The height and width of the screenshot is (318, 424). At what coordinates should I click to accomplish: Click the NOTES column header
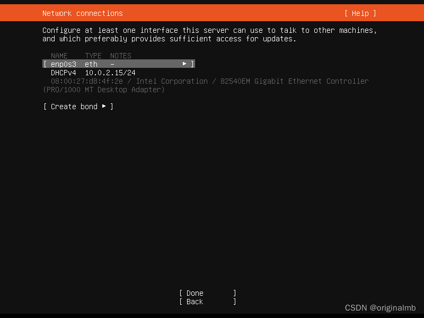pyautogui.click(x=120, y=56)
